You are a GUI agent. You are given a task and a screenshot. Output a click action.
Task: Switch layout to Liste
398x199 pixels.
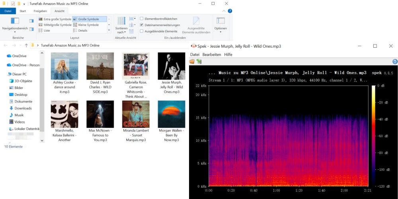[x=45, y=31]
